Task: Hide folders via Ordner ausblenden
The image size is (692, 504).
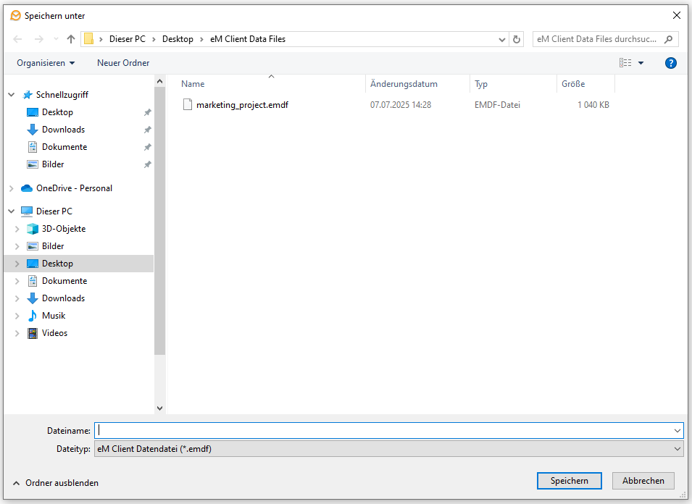Action: (56, 482)
